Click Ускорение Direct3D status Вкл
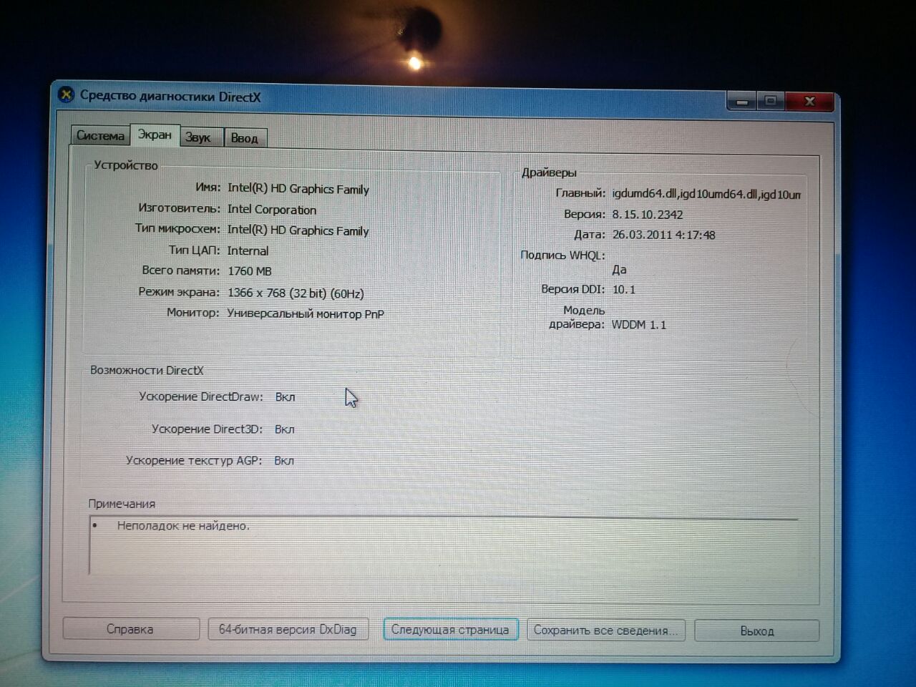 pyautogui.click(x=284, y=429)
